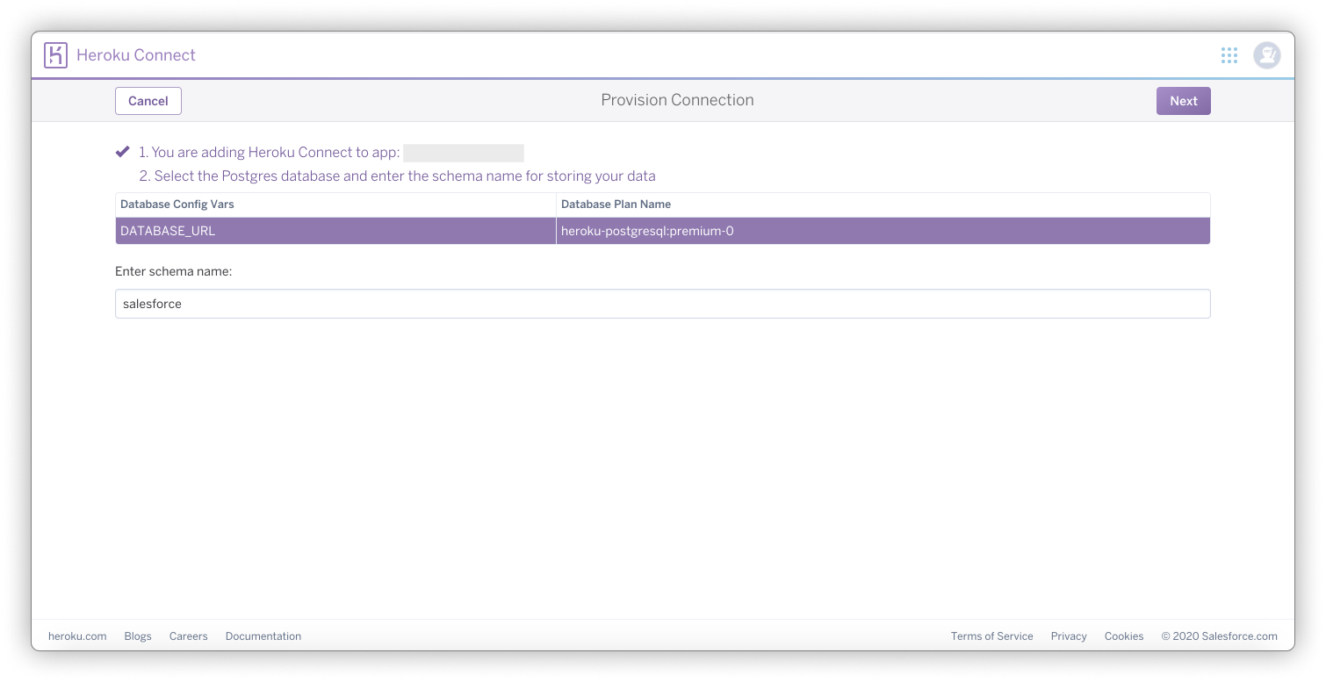Select the heroku-postgresql:premium-0 plan cell
1326x682 pixels.
point(883,231)
